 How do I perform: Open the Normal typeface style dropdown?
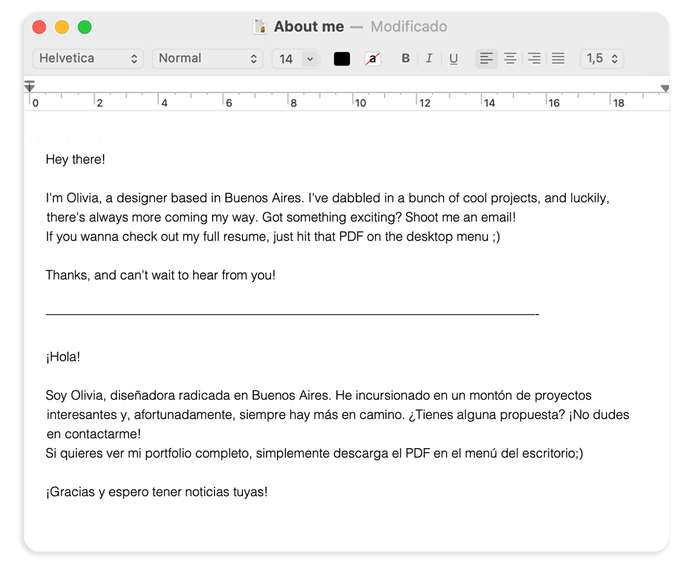point(207,59)
